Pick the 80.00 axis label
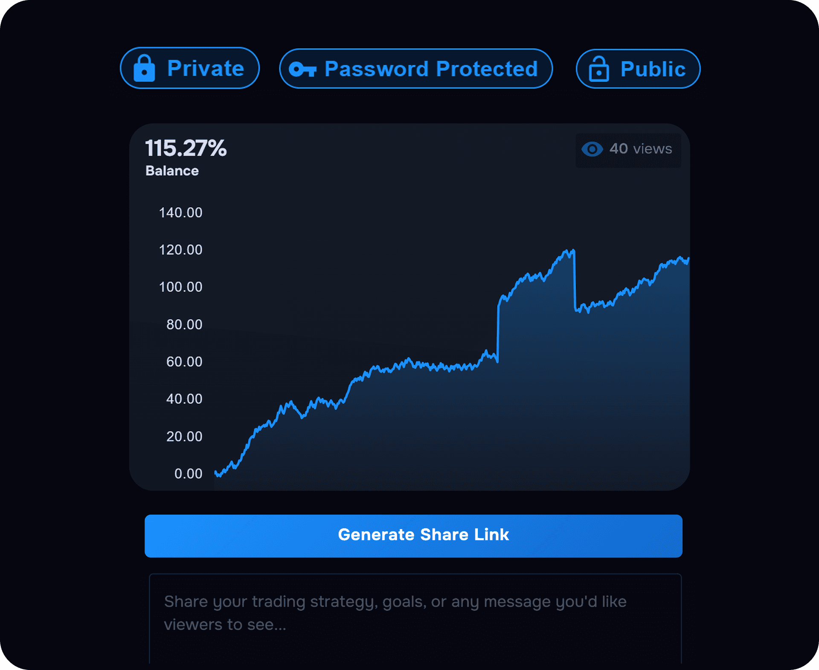819x670 pixels. click(x=184, y=324)
